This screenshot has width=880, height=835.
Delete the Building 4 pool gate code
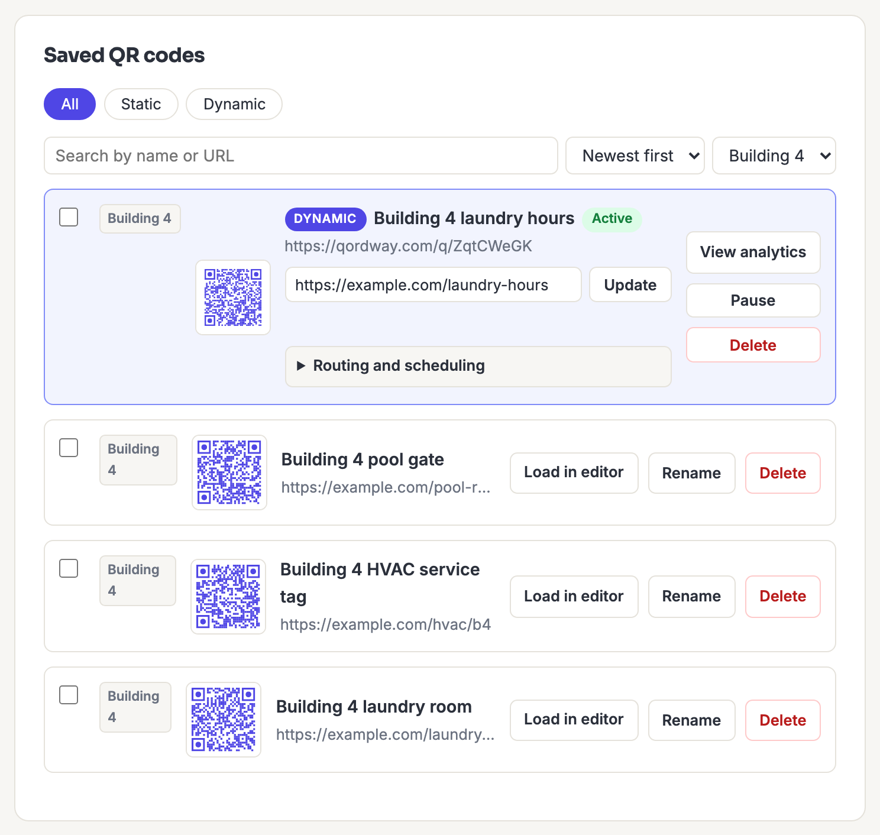(x=782, y=472)
